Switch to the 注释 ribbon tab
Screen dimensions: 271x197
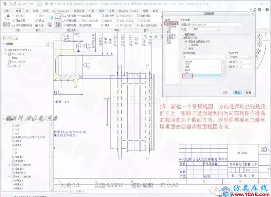pos(36,11)
